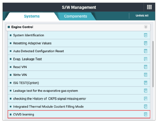Select the CVVD learning item
The image size is (158, 123).
pos(79,114)
